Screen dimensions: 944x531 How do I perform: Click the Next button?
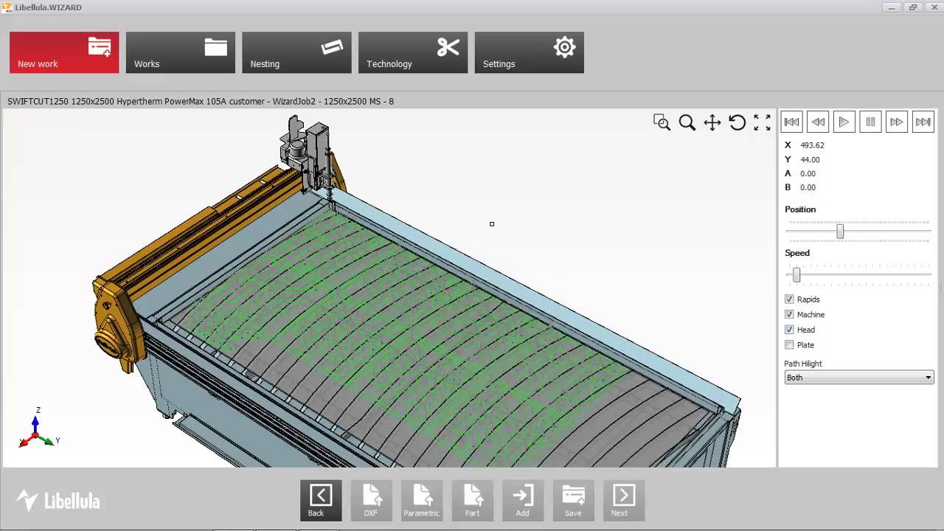[x=624, y=501]
